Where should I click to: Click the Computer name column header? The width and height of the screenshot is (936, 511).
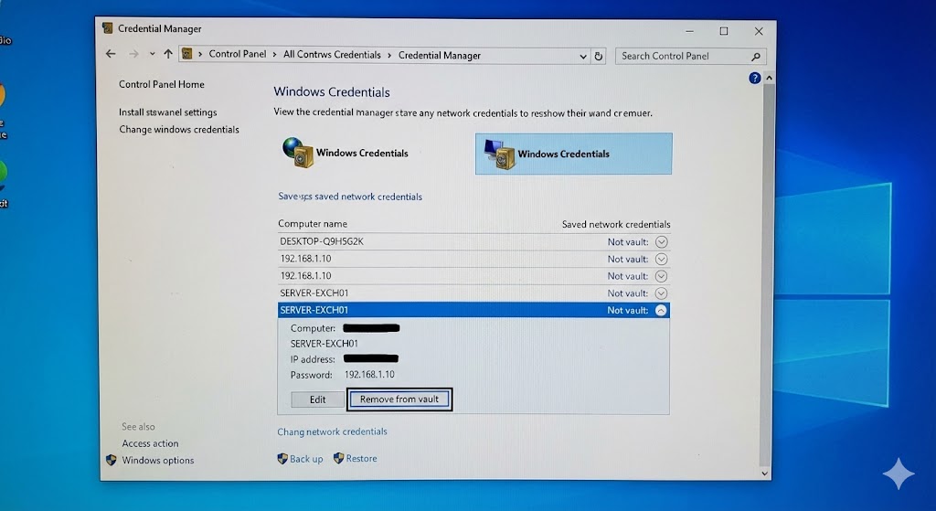click(x=313, y=224)
